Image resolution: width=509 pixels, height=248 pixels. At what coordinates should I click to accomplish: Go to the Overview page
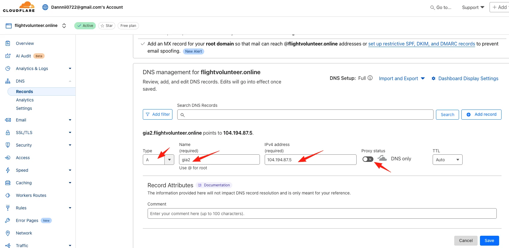25,43
